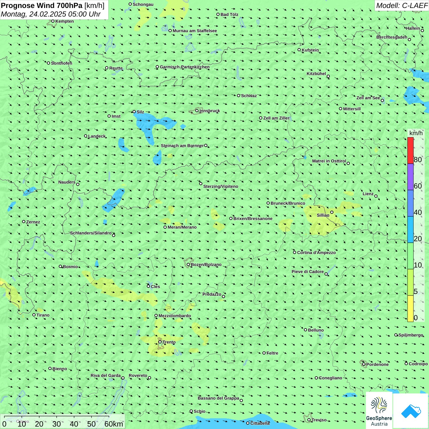The width and height of the screenshot is (429, 429).
Task: Click the Trento city label
Action: [x=169, y=342]
